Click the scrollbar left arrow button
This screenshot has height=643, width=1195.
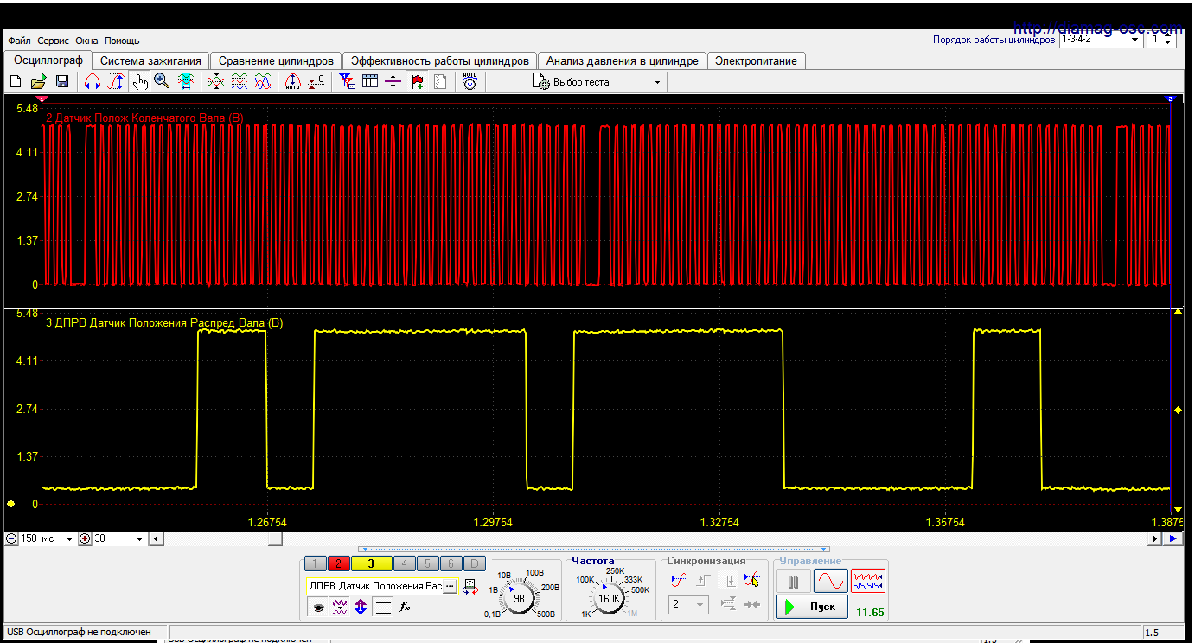156,538
